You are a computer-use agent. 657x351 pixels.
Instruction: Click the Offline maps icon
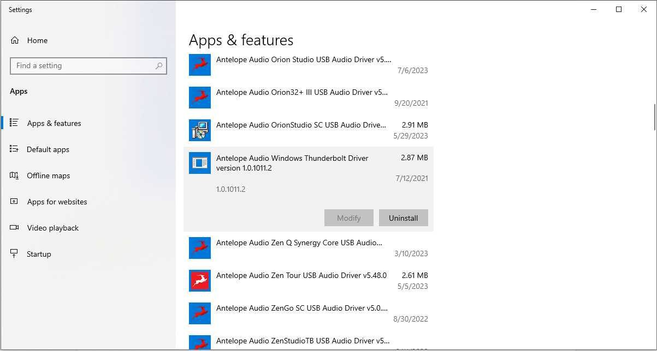pos(15,175)
